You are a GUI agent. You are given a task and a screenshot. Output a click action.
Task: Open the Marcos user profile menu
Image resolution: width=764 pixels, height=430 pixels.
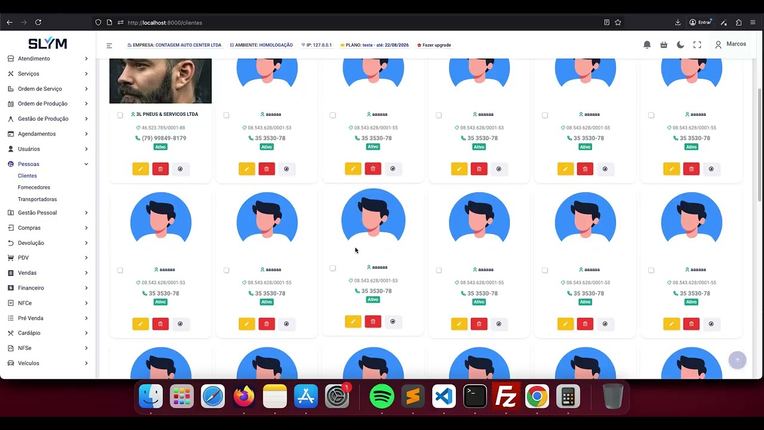(x=731, y=44)
